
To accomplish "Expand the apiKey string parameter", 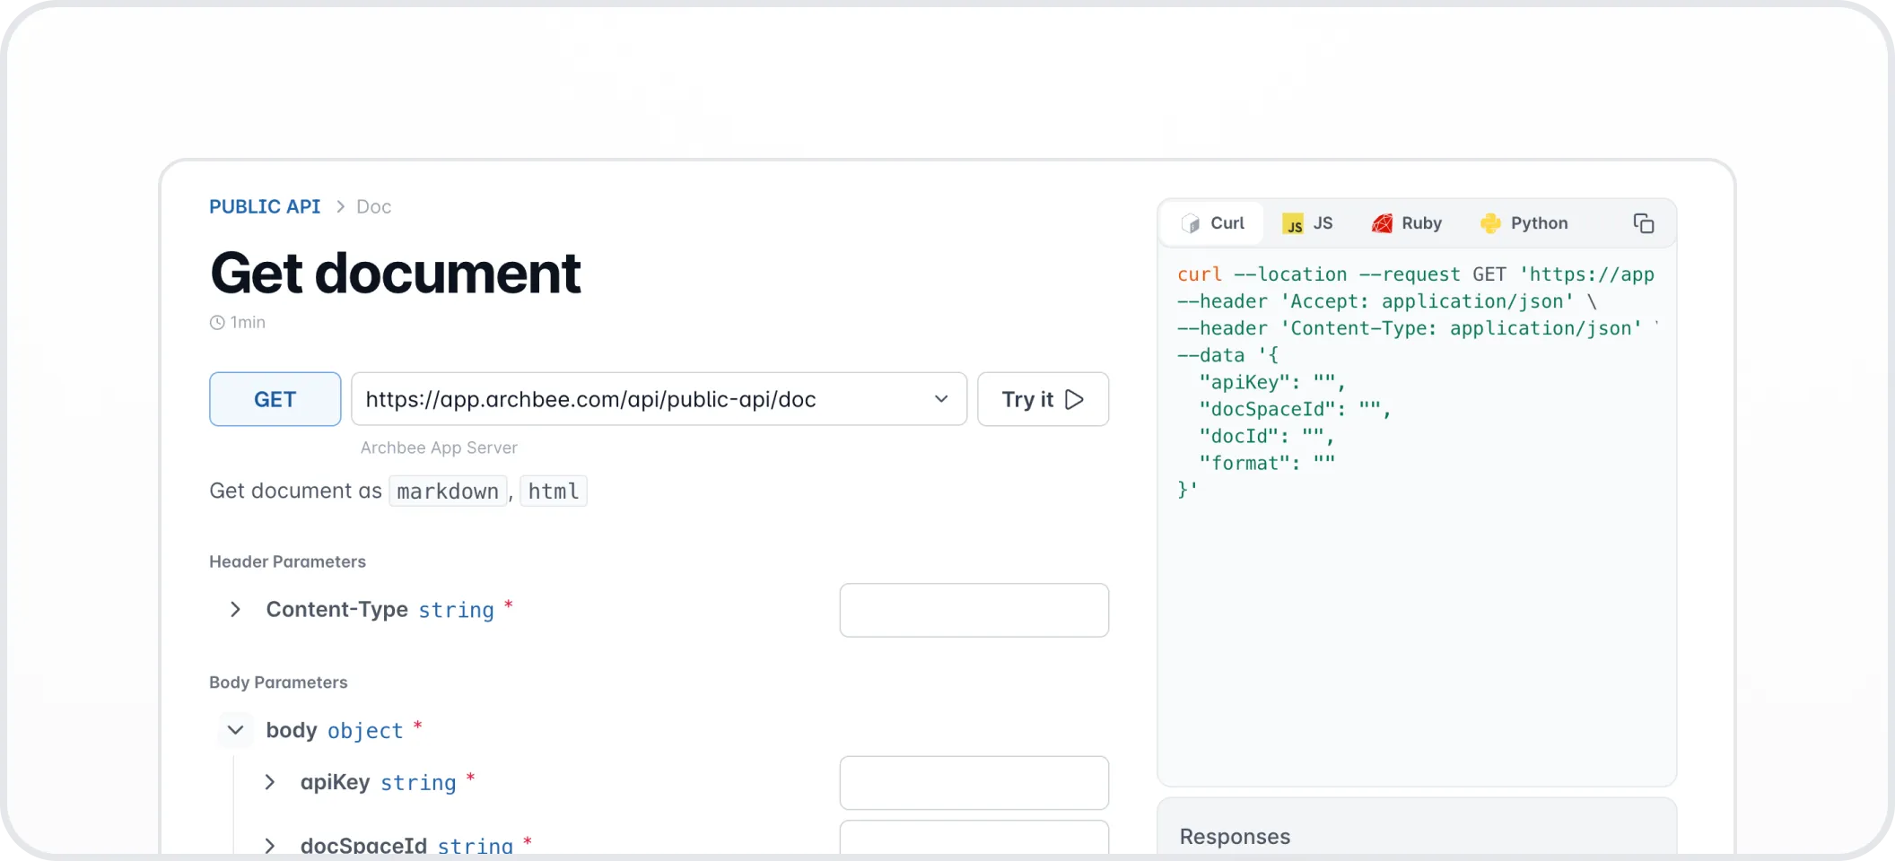I will point(269,782).
